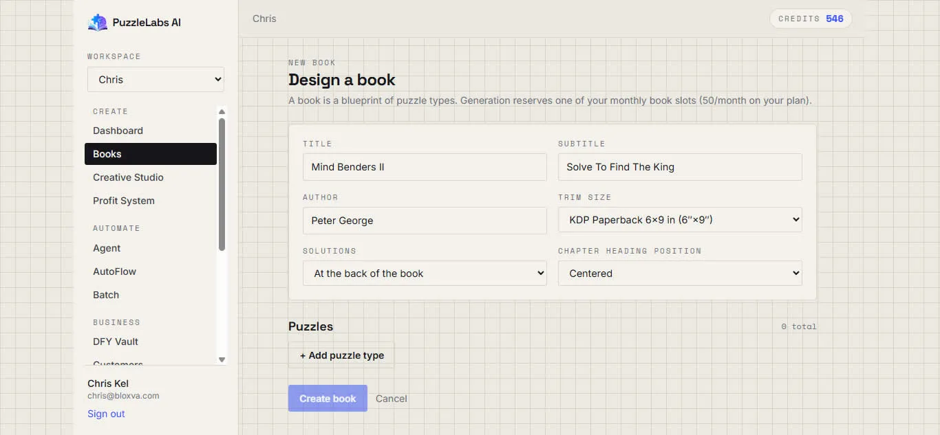Image resolution: width=940 pixels, height=435 pixels.
Task: Click the Sign out link
Action: point(106,414)
